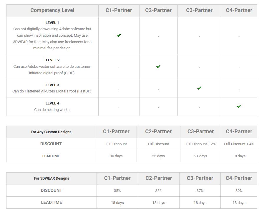
Task: Click the 37% discount cell
Action: 200,191
